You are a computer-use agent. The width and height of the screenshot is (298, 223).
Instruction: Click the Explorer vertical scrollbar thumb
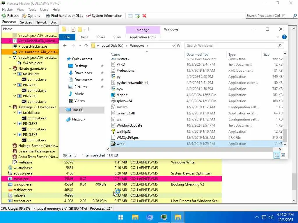(x=285, y=135)
